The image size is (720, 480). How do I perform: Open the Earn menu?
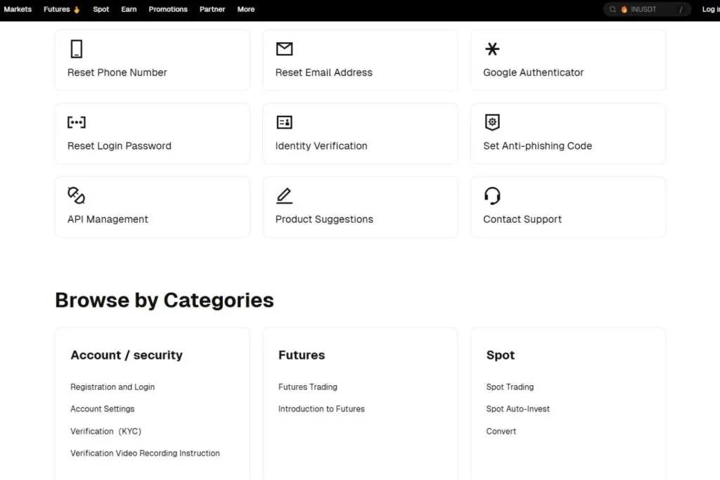[x=129, y=9]
